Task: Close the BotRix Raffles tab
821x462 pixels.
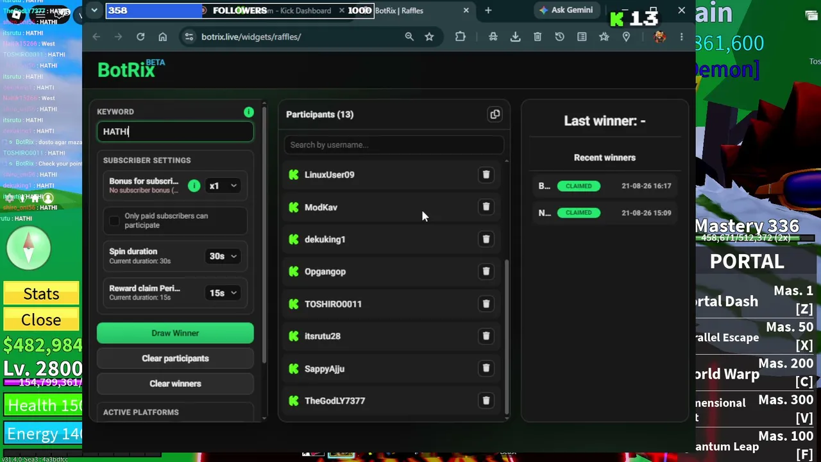Action: click(x=466, y=10)
